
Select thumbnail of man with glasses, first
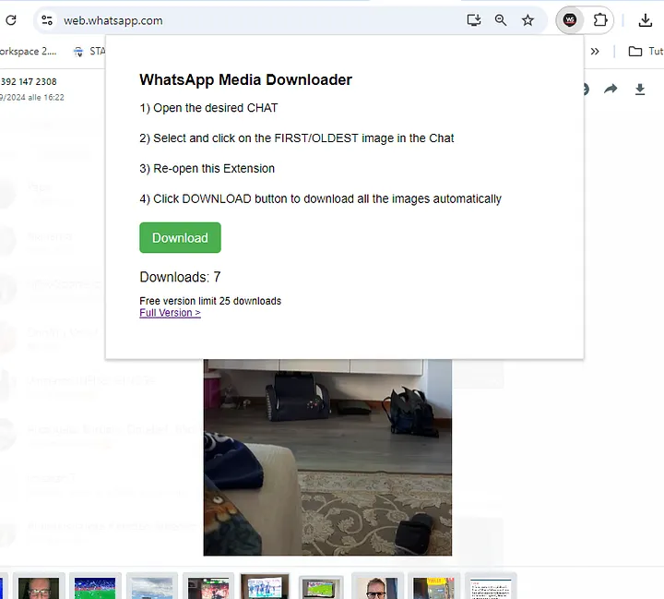tap(39, 587)
